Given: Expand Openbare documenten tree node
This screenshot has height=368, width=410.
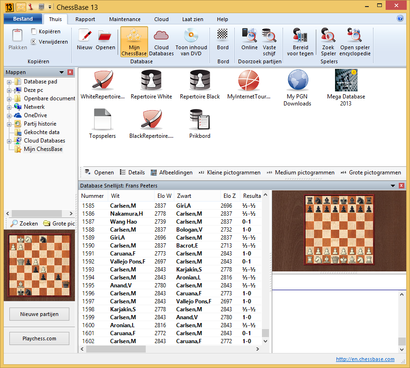Looking at the screenshot, I should coord(9,99).
